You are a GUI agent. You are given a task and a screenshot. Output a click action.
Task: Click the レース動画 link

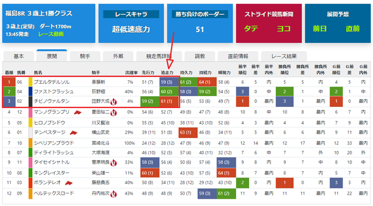(x=51, y=34)
